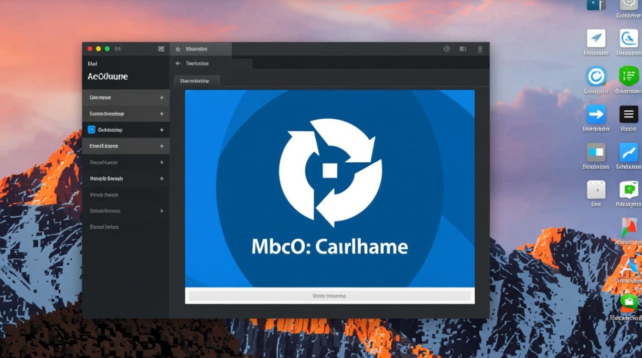This screenshot has height=358, width=642.
Task: Click the split columns icon in the title bar
Action: 462,49
